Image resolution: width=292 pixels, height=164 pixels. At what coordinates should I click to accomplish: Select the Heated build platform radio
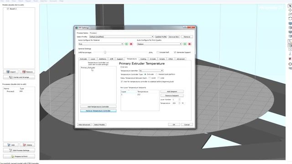tap(156, 74)
